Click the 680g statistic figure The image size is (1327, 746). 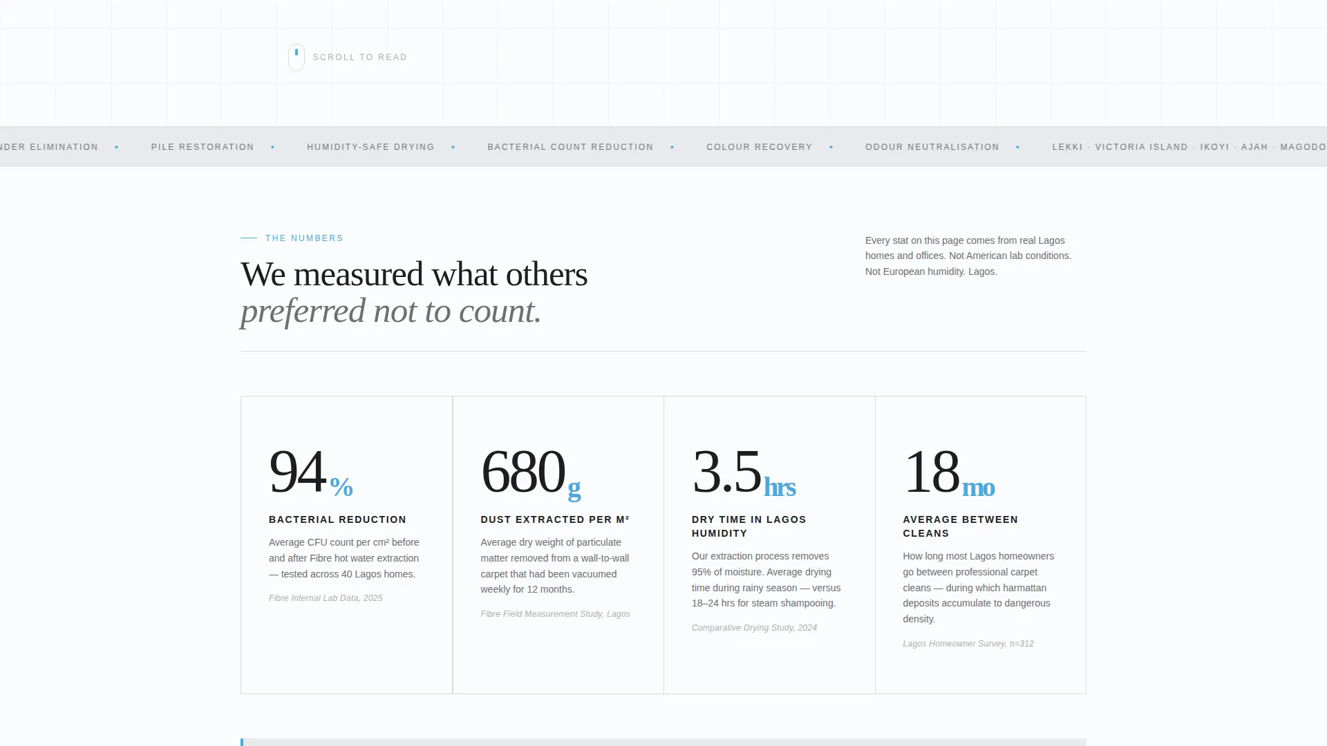pyautogui.click(x=531, y=472)
